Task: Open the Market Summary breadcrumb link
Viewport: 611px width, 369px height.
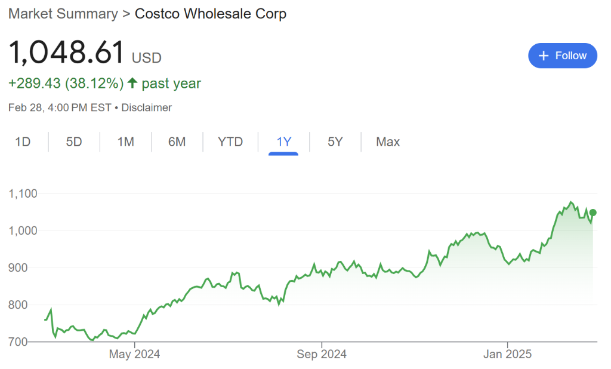Action: 63,14
